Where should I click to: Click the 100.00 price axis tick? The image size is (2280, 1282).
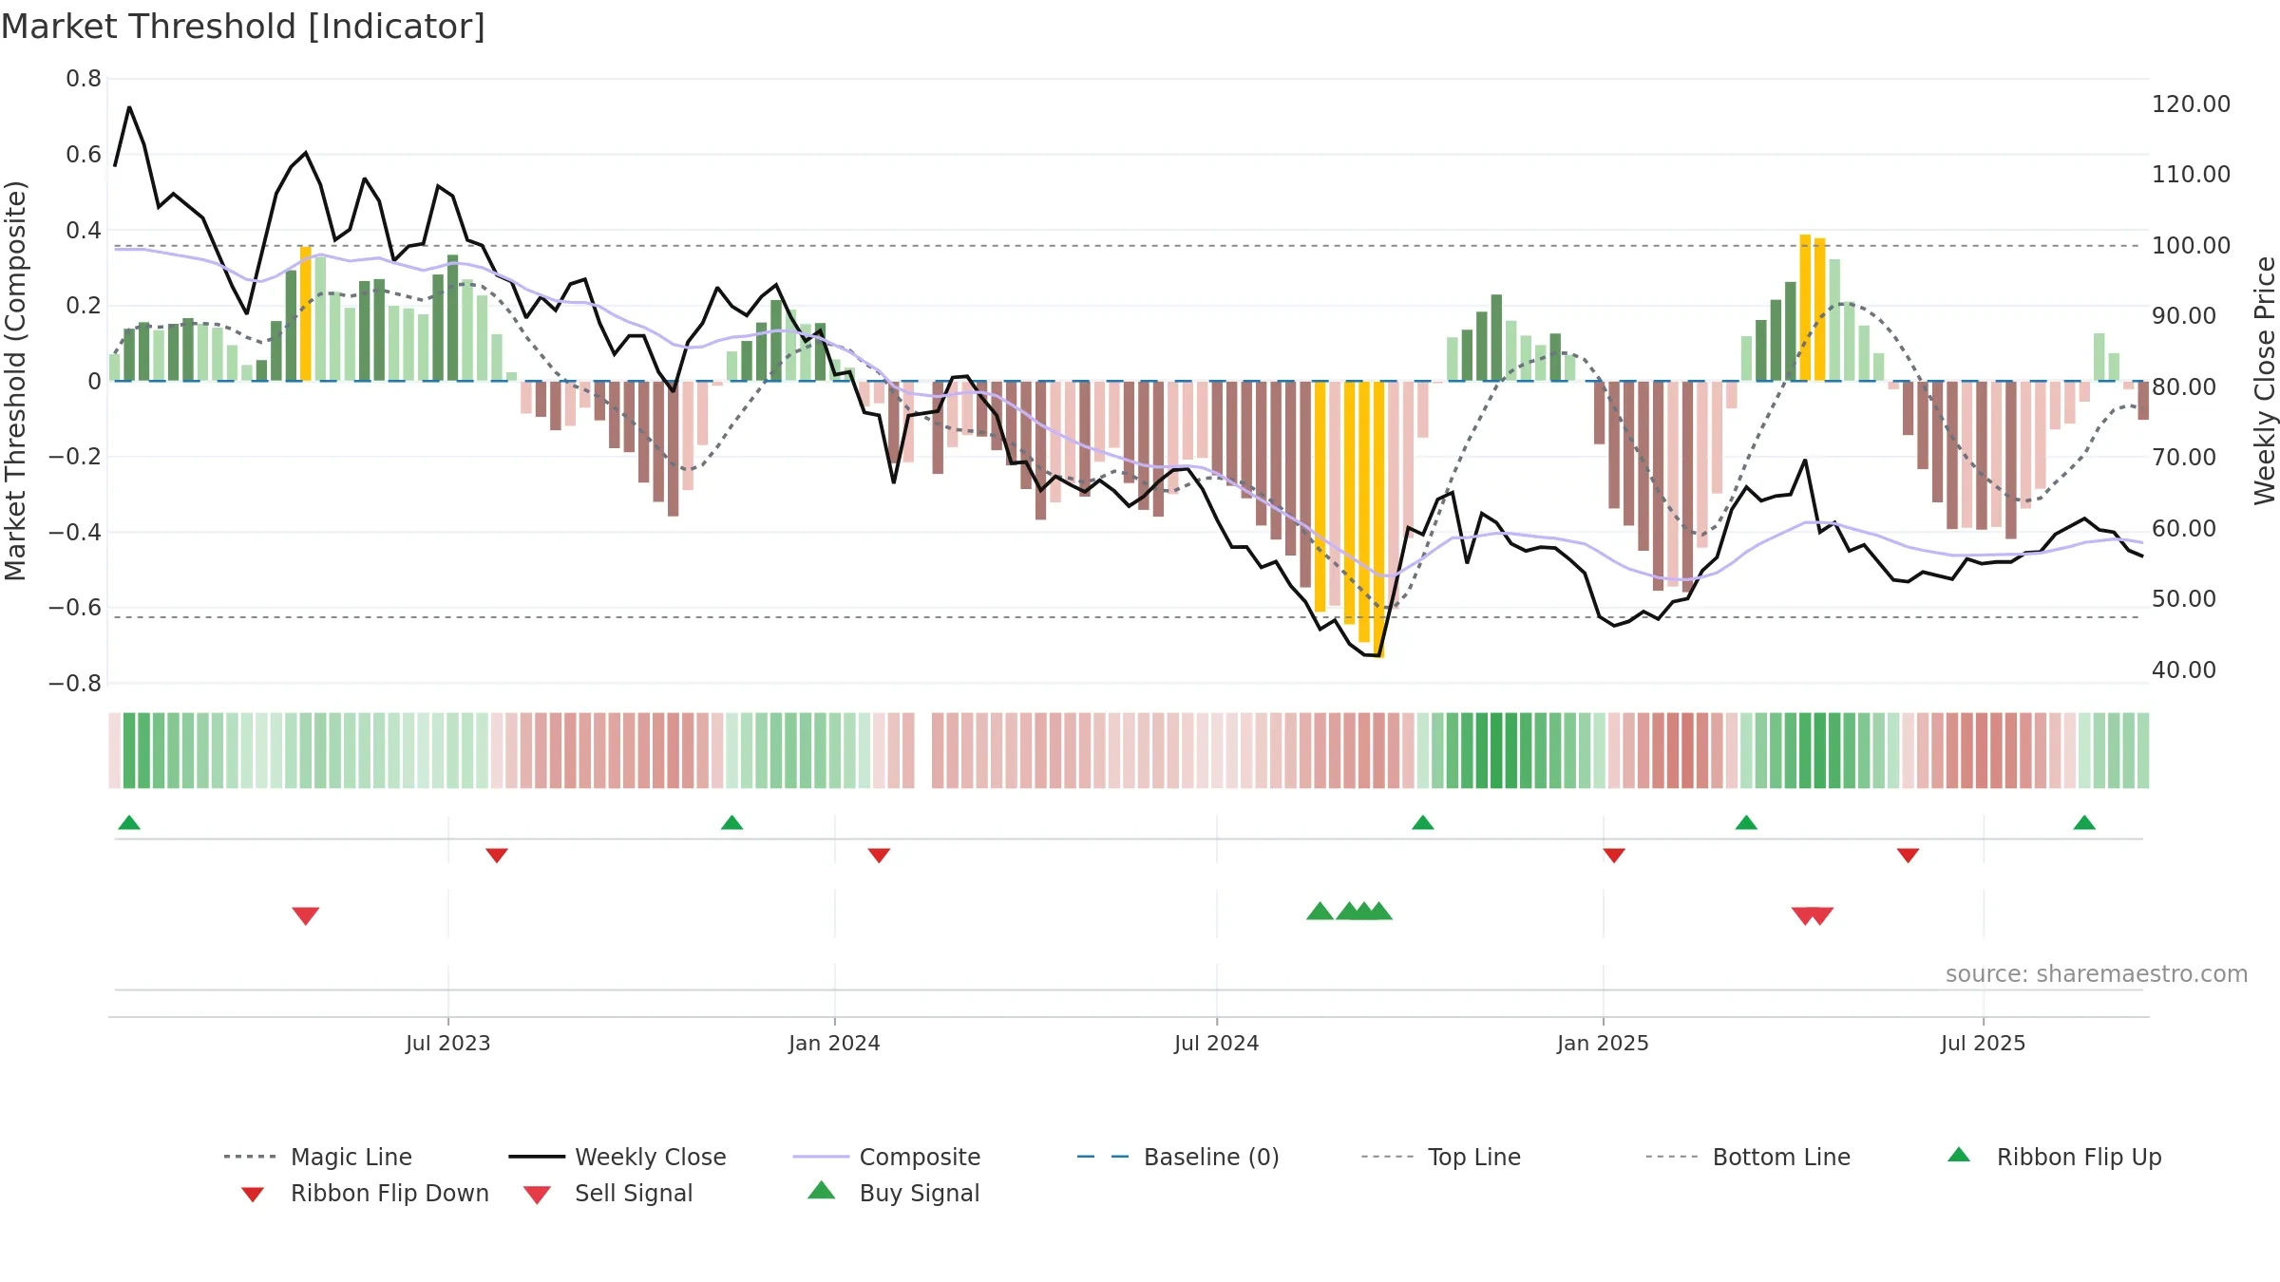point(2192,245)
